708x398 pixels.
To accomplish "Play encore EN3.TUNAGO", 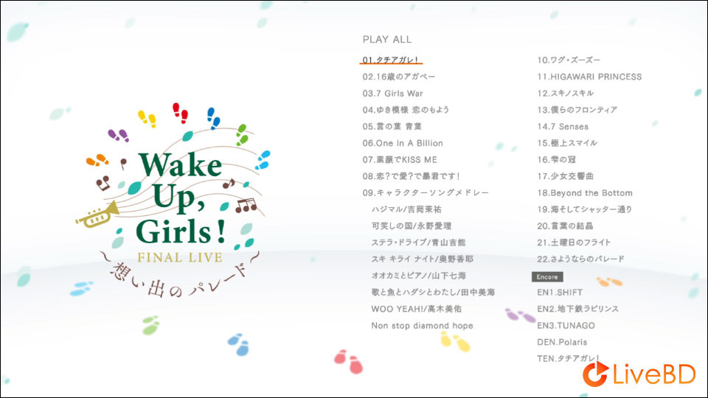I will pos(566,325).
